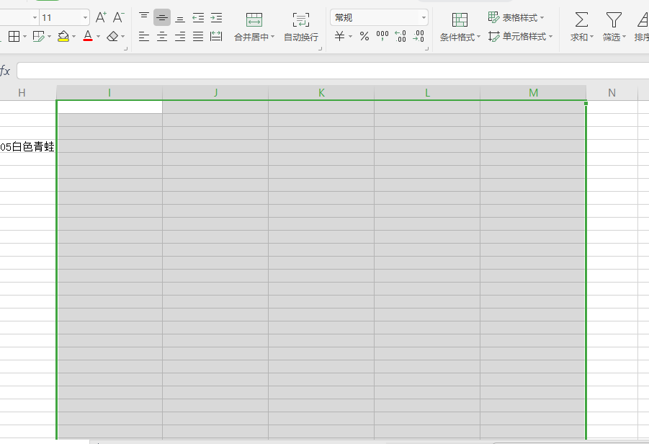The image size is (649, 444).
Task: Toggle middle vertical alignment
Action: pos(162,18)
